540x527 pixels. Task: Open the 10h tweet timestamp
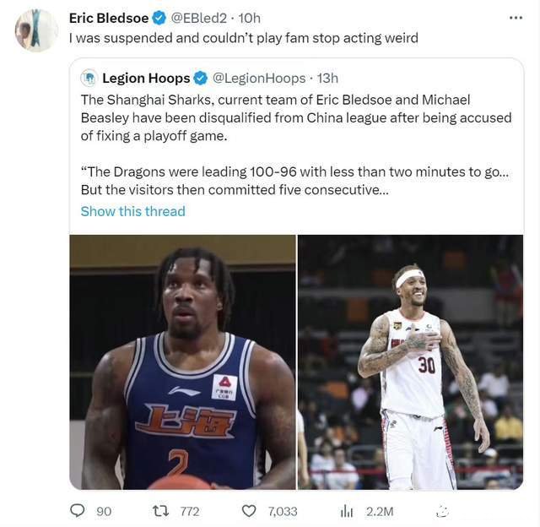(x=250, y=18)
